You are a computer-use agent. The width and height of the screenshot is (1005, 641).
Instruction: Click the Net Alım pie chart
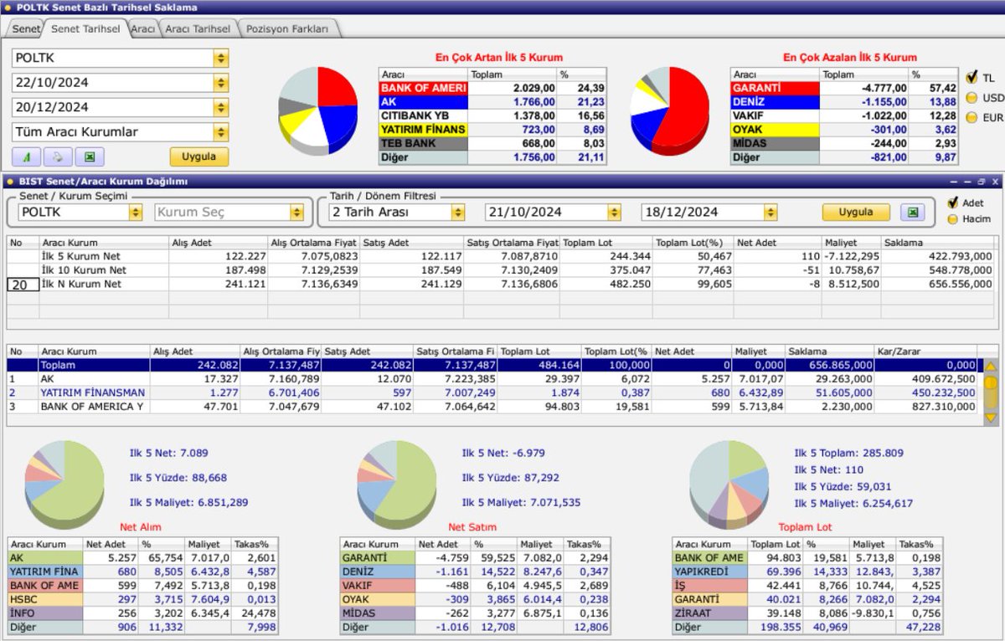(64, 485)
